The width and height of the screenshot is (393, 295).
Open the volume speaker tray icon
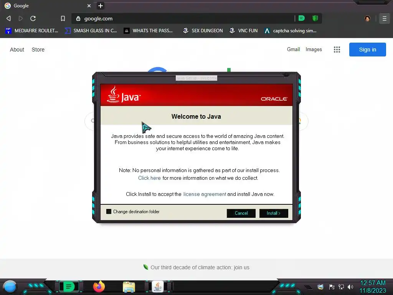click(350, 287)
